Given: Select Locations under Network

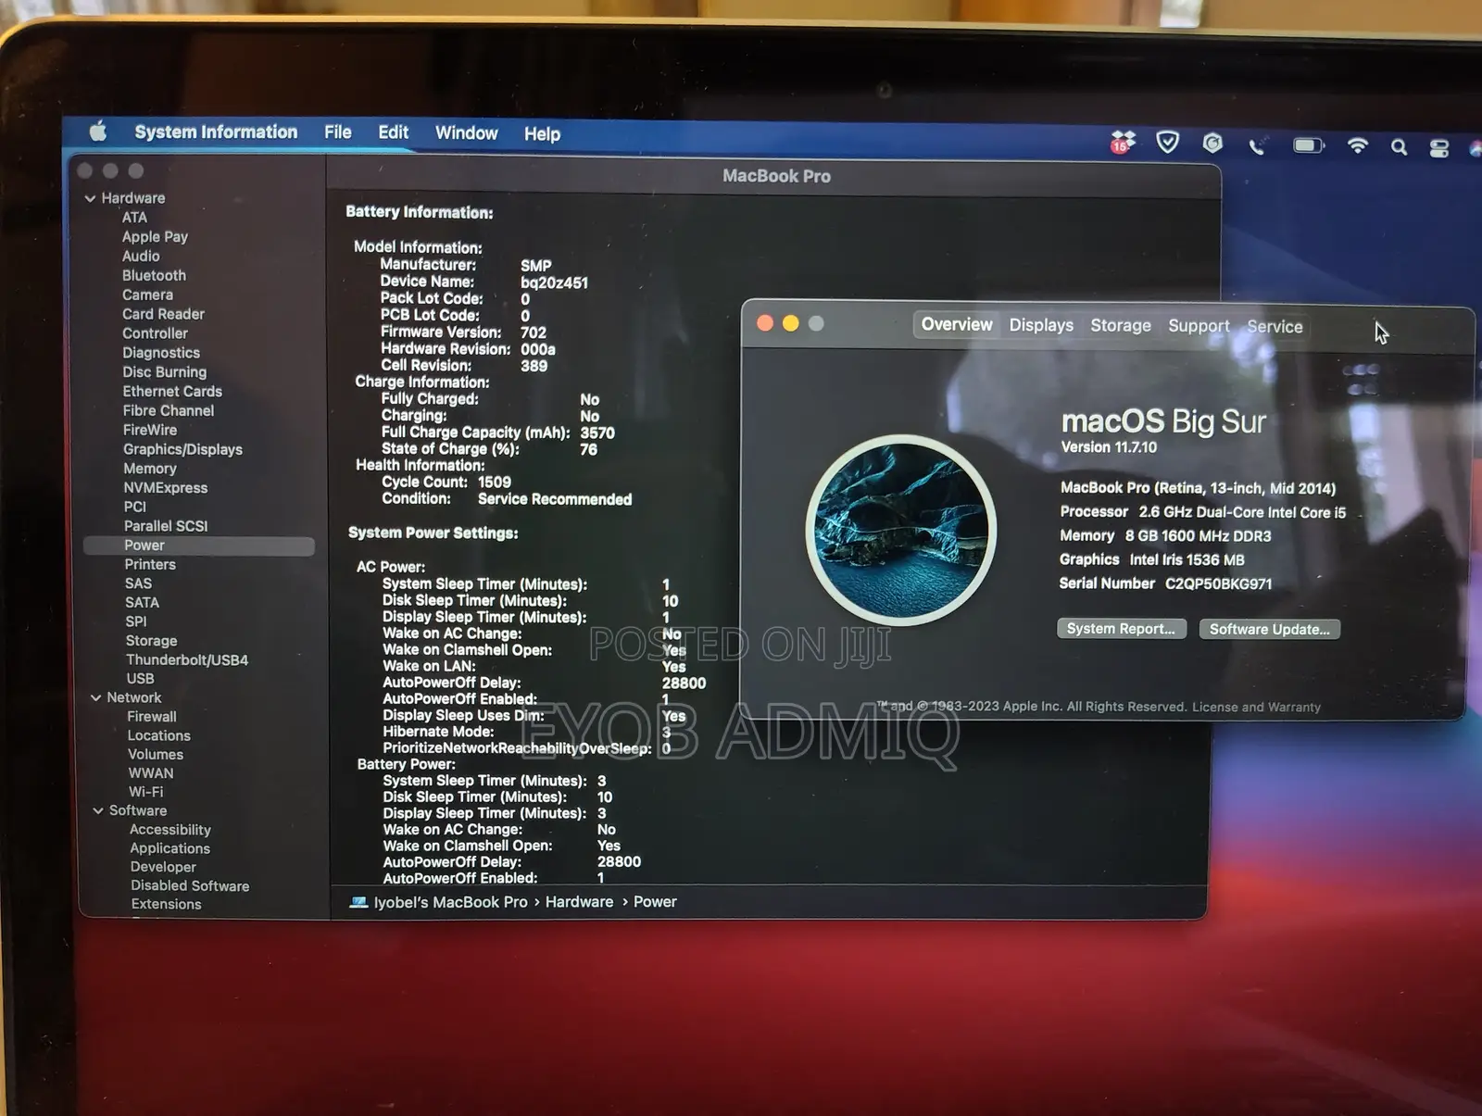Looking at the screenshot, I should (x=159, y=736).
